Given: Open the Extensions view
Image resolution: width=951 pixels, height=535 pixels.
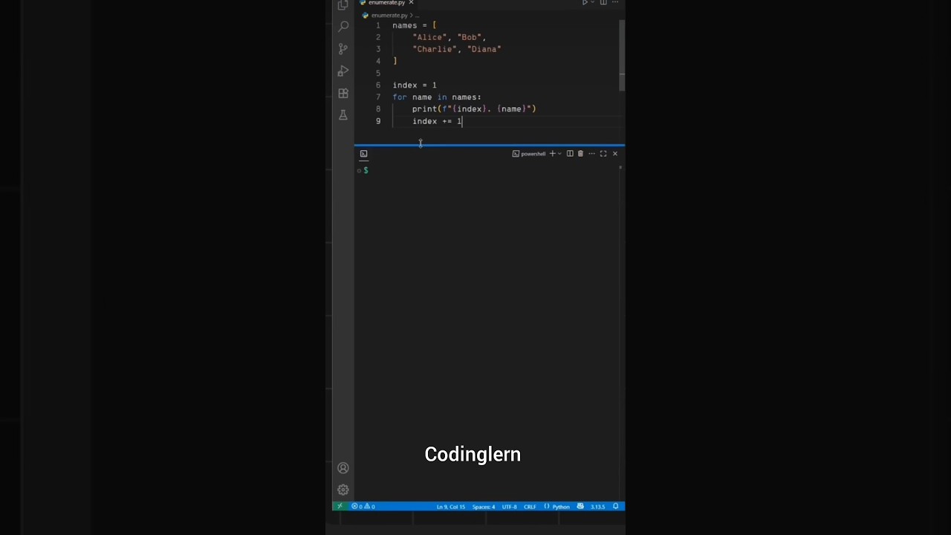Looking at the screenshot, I should click(343, 94).
